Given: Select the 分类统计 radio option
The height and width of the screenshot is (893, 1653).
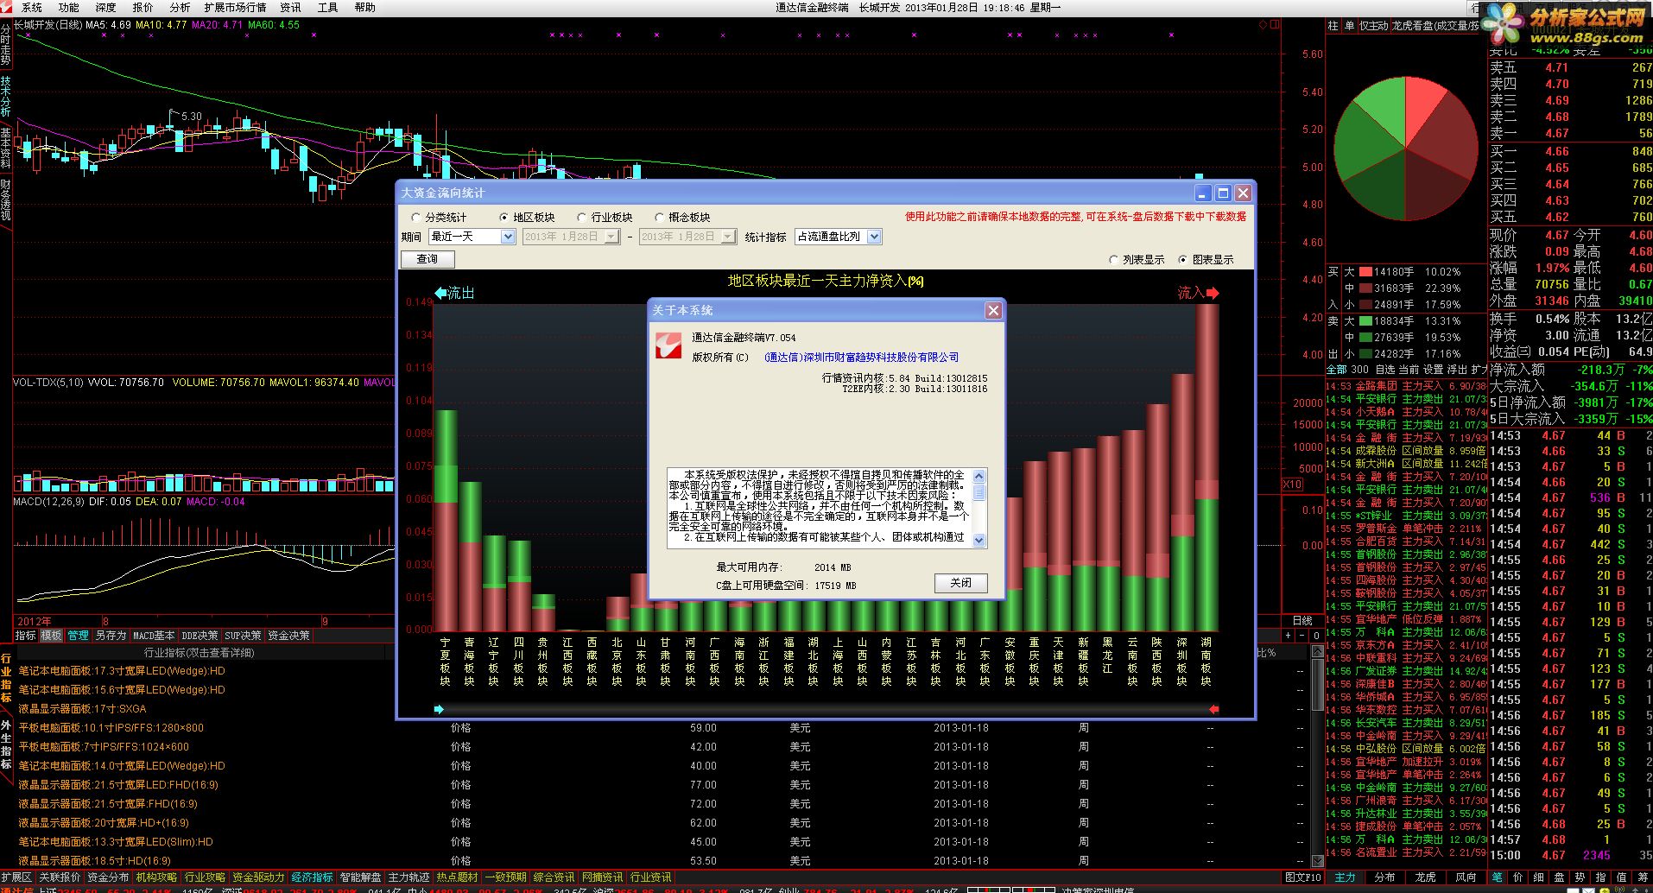Looking at the screenshot, I should click(x=440, y=218).
